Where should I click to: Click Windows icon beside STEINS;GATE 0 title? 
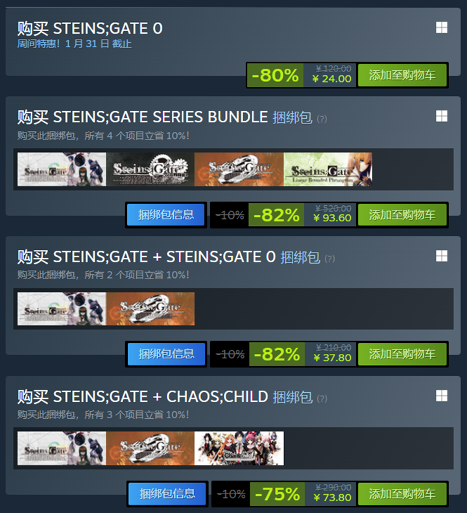[442, 28]
